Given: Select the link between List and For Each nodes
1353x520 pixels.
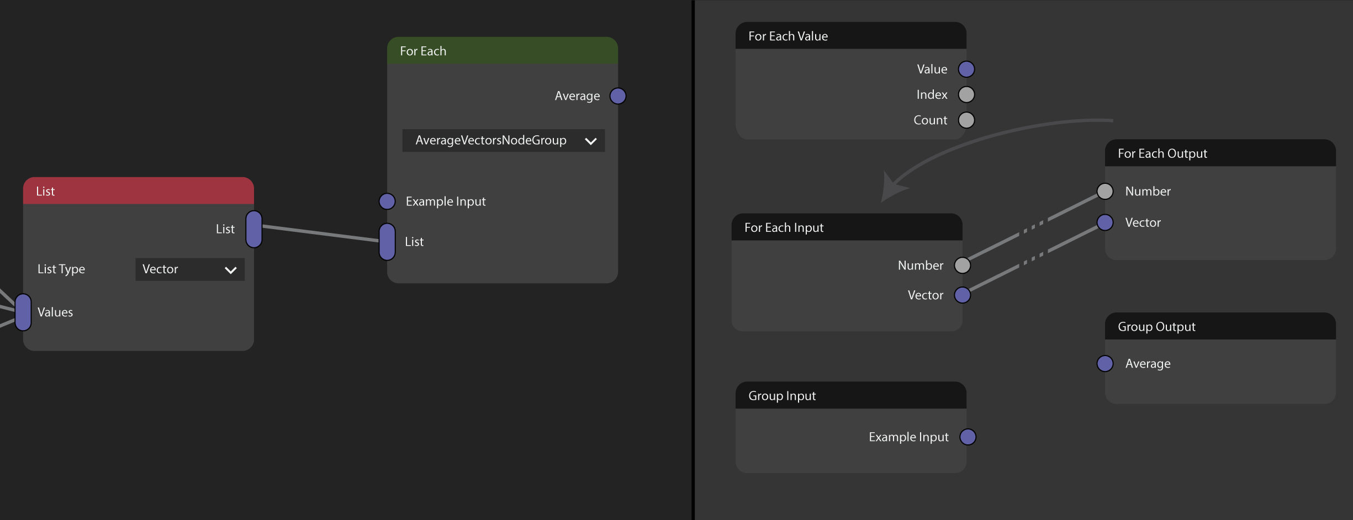Looking at the screenshot, I should click(x=321, y=234).
